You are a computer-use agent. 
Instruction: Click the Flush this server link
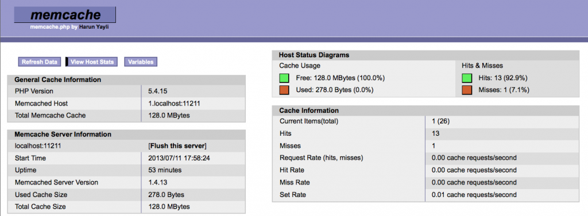(x=177, y=146)
